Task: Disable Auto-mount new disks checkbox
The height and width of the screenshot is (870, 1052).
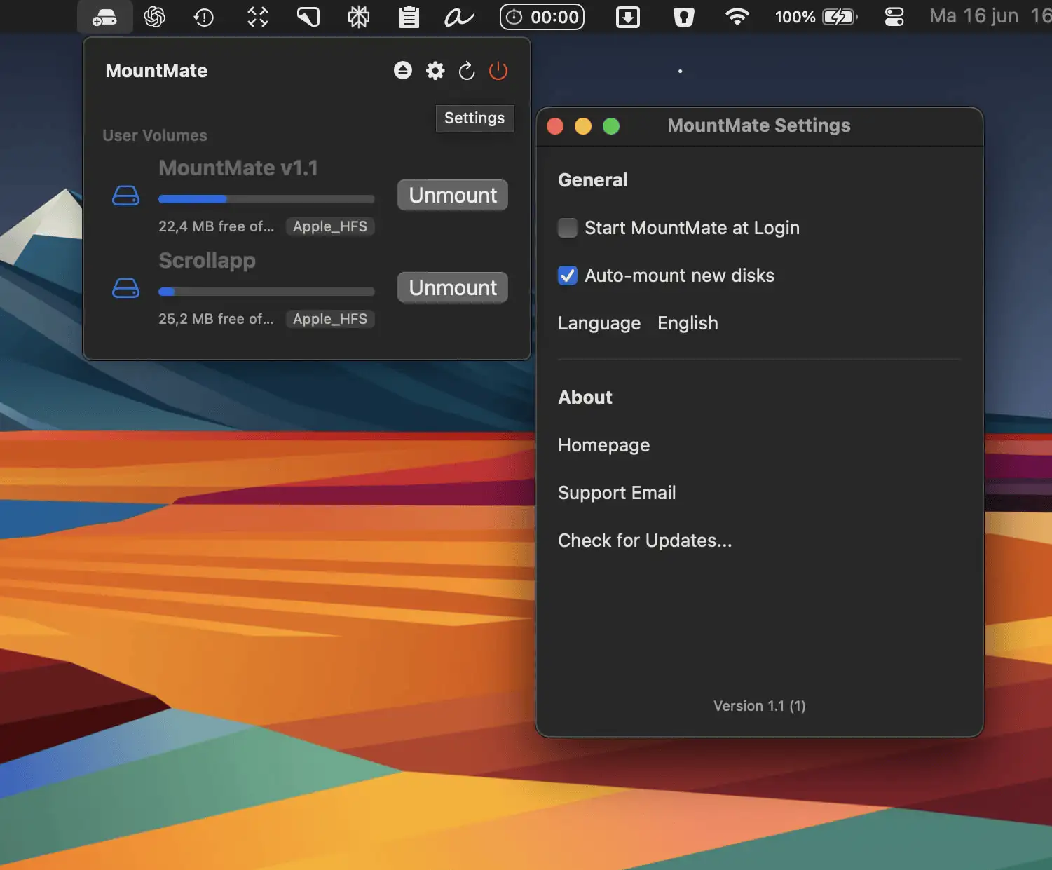Action: [x=568, y=276]
